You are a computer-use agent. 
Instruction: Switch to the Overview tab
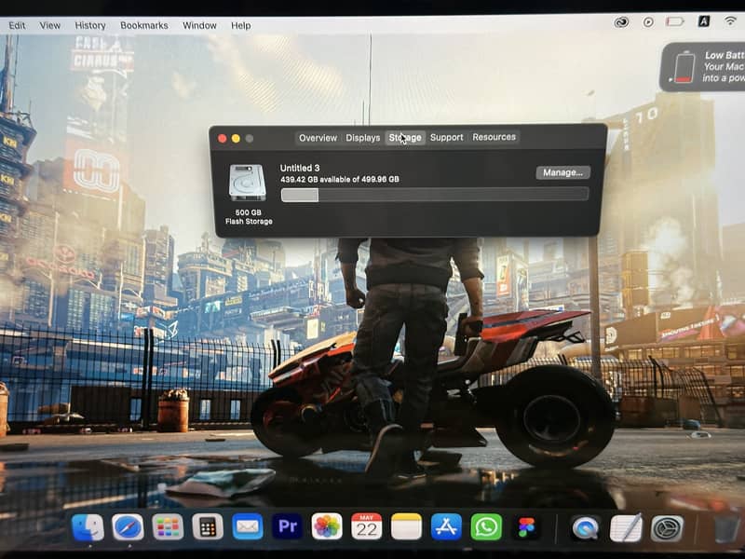318,138
